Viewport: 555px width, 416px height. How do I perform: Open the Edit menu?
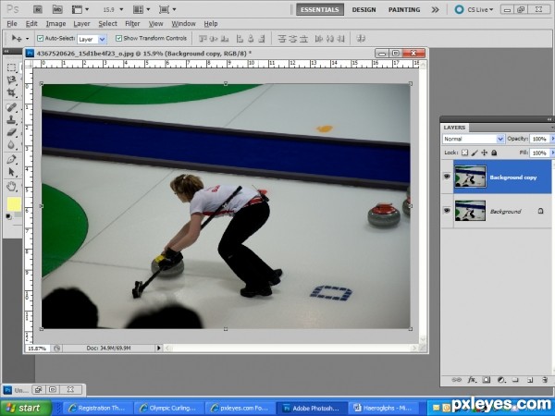[31, 24]
